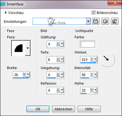The width and height of the screenshot is (122, 116).
Task: Increase the Reflexion value with up arrow
Action: [58, 89]
